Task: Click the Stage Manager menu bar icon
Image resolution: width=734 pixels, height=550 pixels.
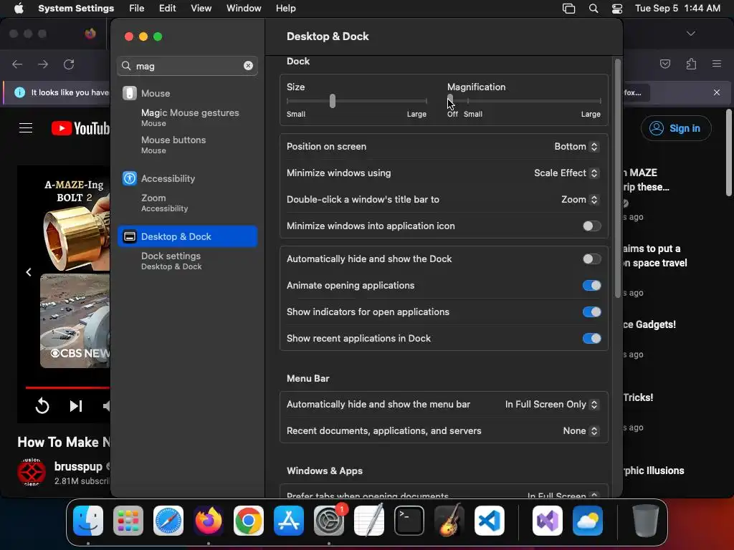Action: click(x=568, y=9)
